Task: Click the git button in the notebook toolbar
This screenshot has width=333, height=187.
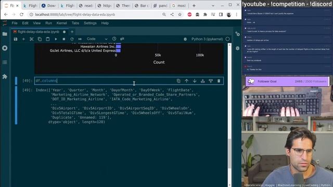Action: [x=122, y=39]
